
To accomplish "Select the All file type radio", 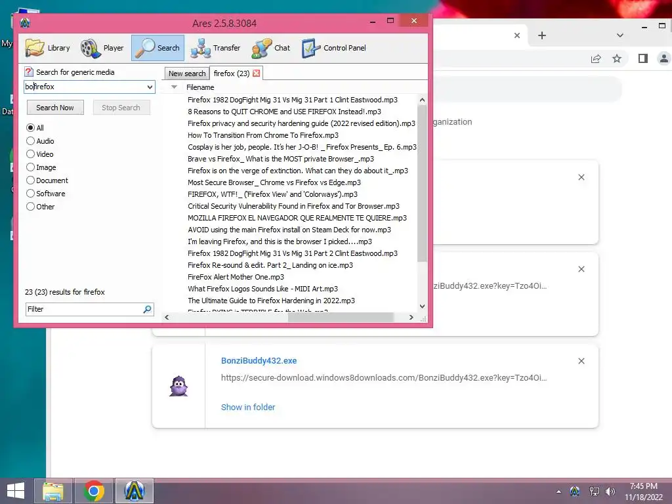I will point(30,128).
